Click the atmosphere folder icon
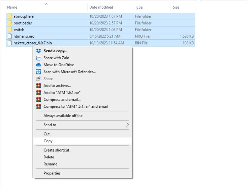The width and height of the screenshot is (249, 190). point(10,16)
